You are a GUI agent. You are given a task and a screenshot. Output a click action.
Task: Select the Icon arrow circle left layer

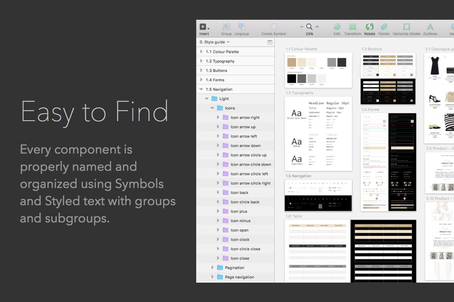click(235, 174)
